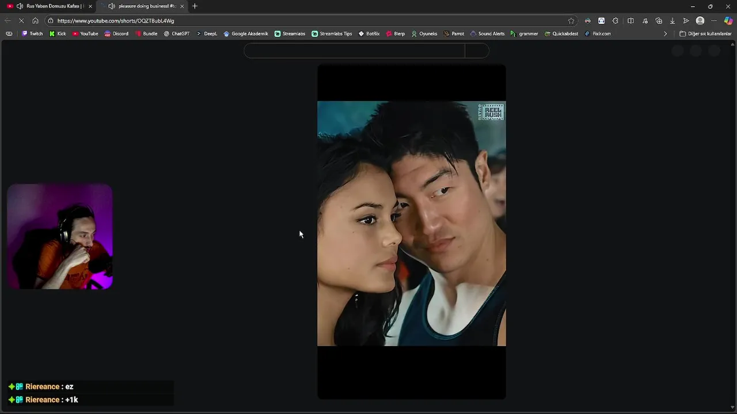Open the music-note media control icon
The height and width of the screenshot is (414, 737).
645,21
